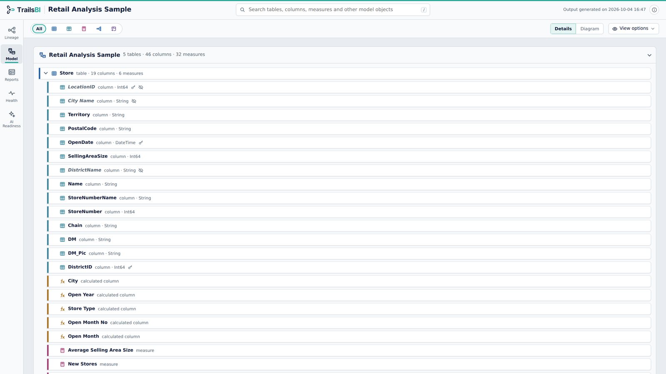Collapse the Store table chevron
Image resolution: width=666 pixels, height=374 pixels.
tap(46, 73)
